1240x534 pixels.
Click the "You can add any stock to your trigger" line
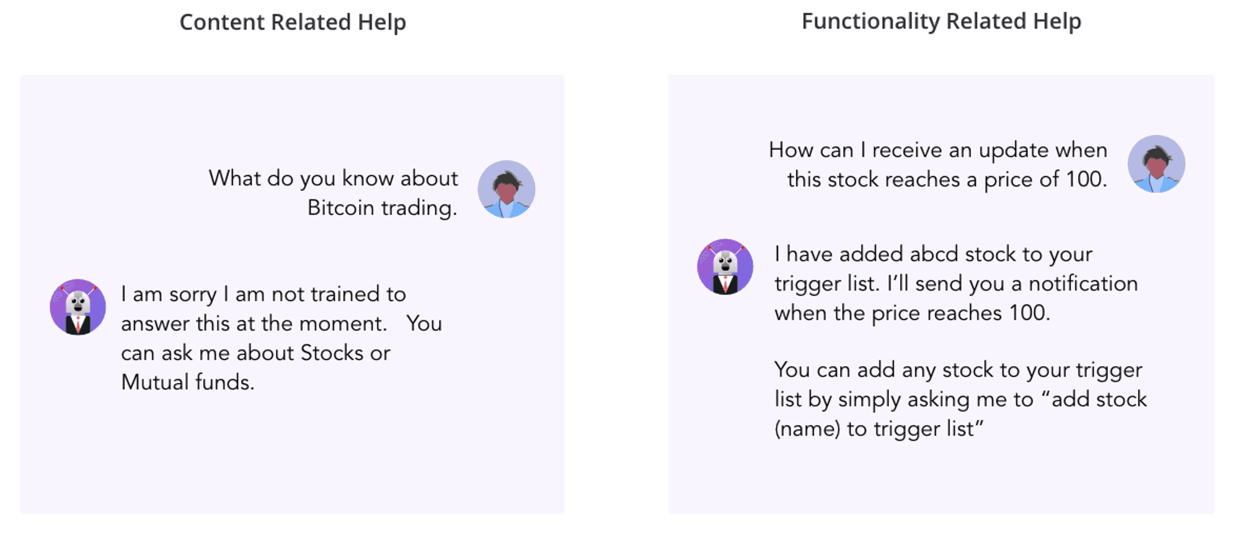[x=958, y=370]
